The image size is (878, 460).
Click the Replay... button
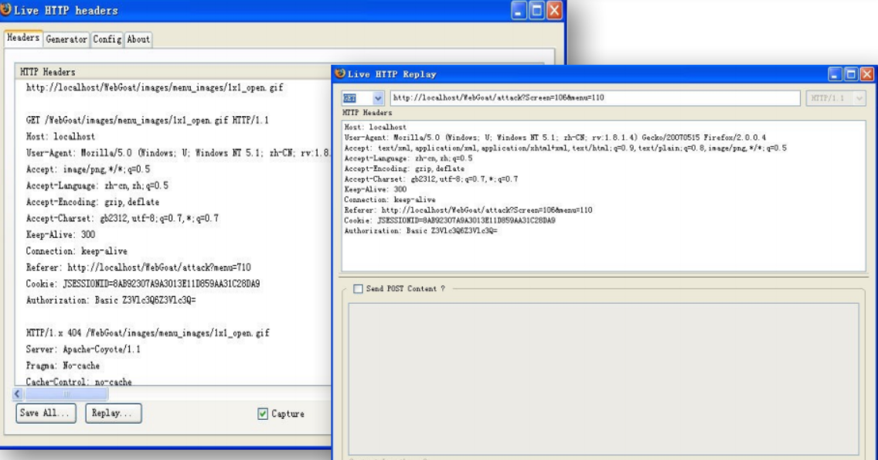113,413
